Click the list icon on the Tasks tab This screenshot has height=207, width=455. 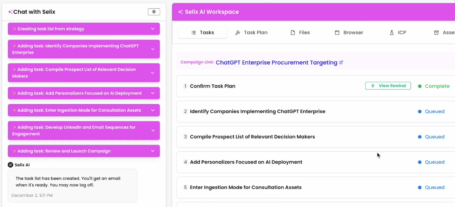[194, 33]
